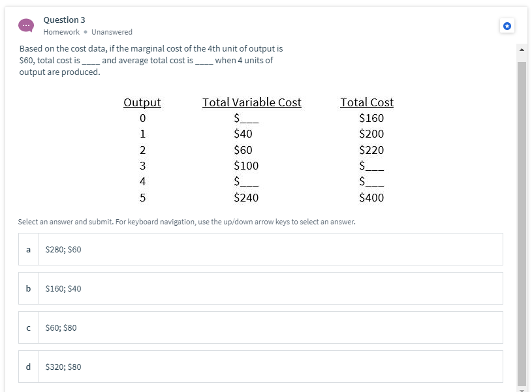The image size is (532, 392).
Task: Click the letter c choice label
Action: pos(29,327)
